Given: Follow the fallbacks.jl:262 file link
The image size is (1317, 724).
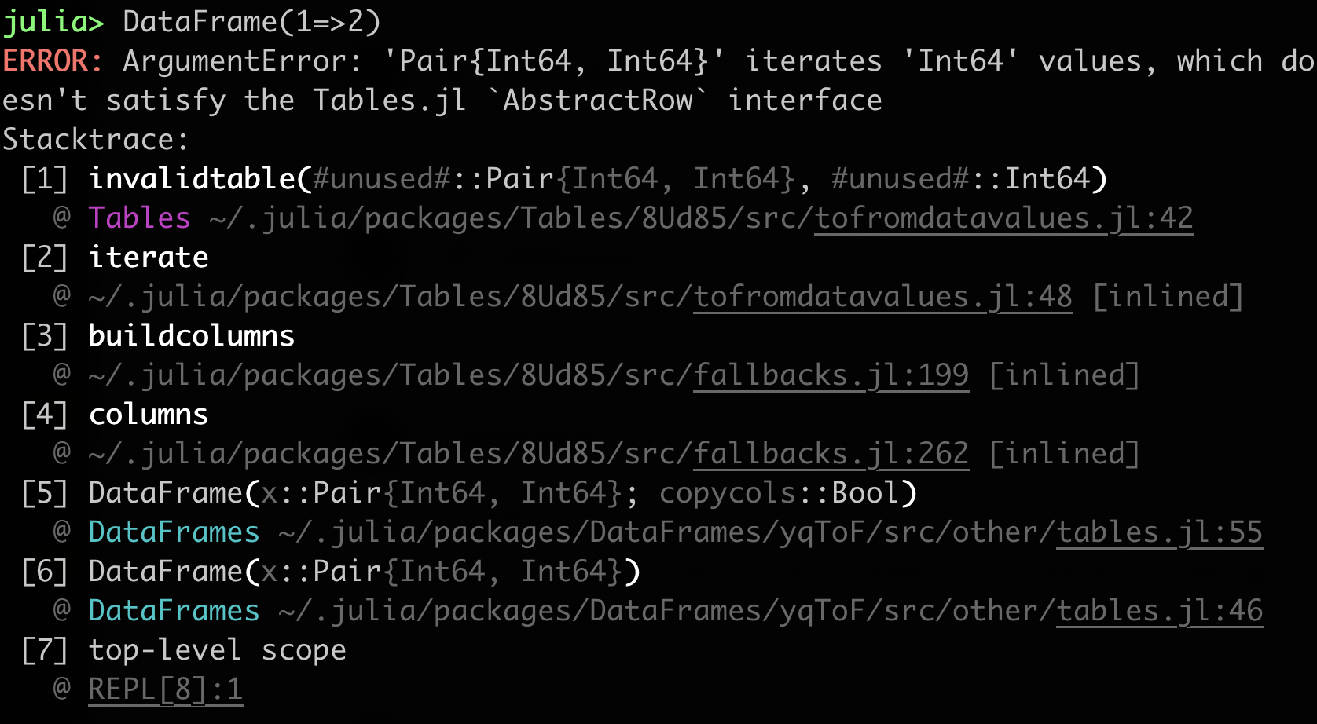Looking at the screenshot, I should (x=831, y=454).
